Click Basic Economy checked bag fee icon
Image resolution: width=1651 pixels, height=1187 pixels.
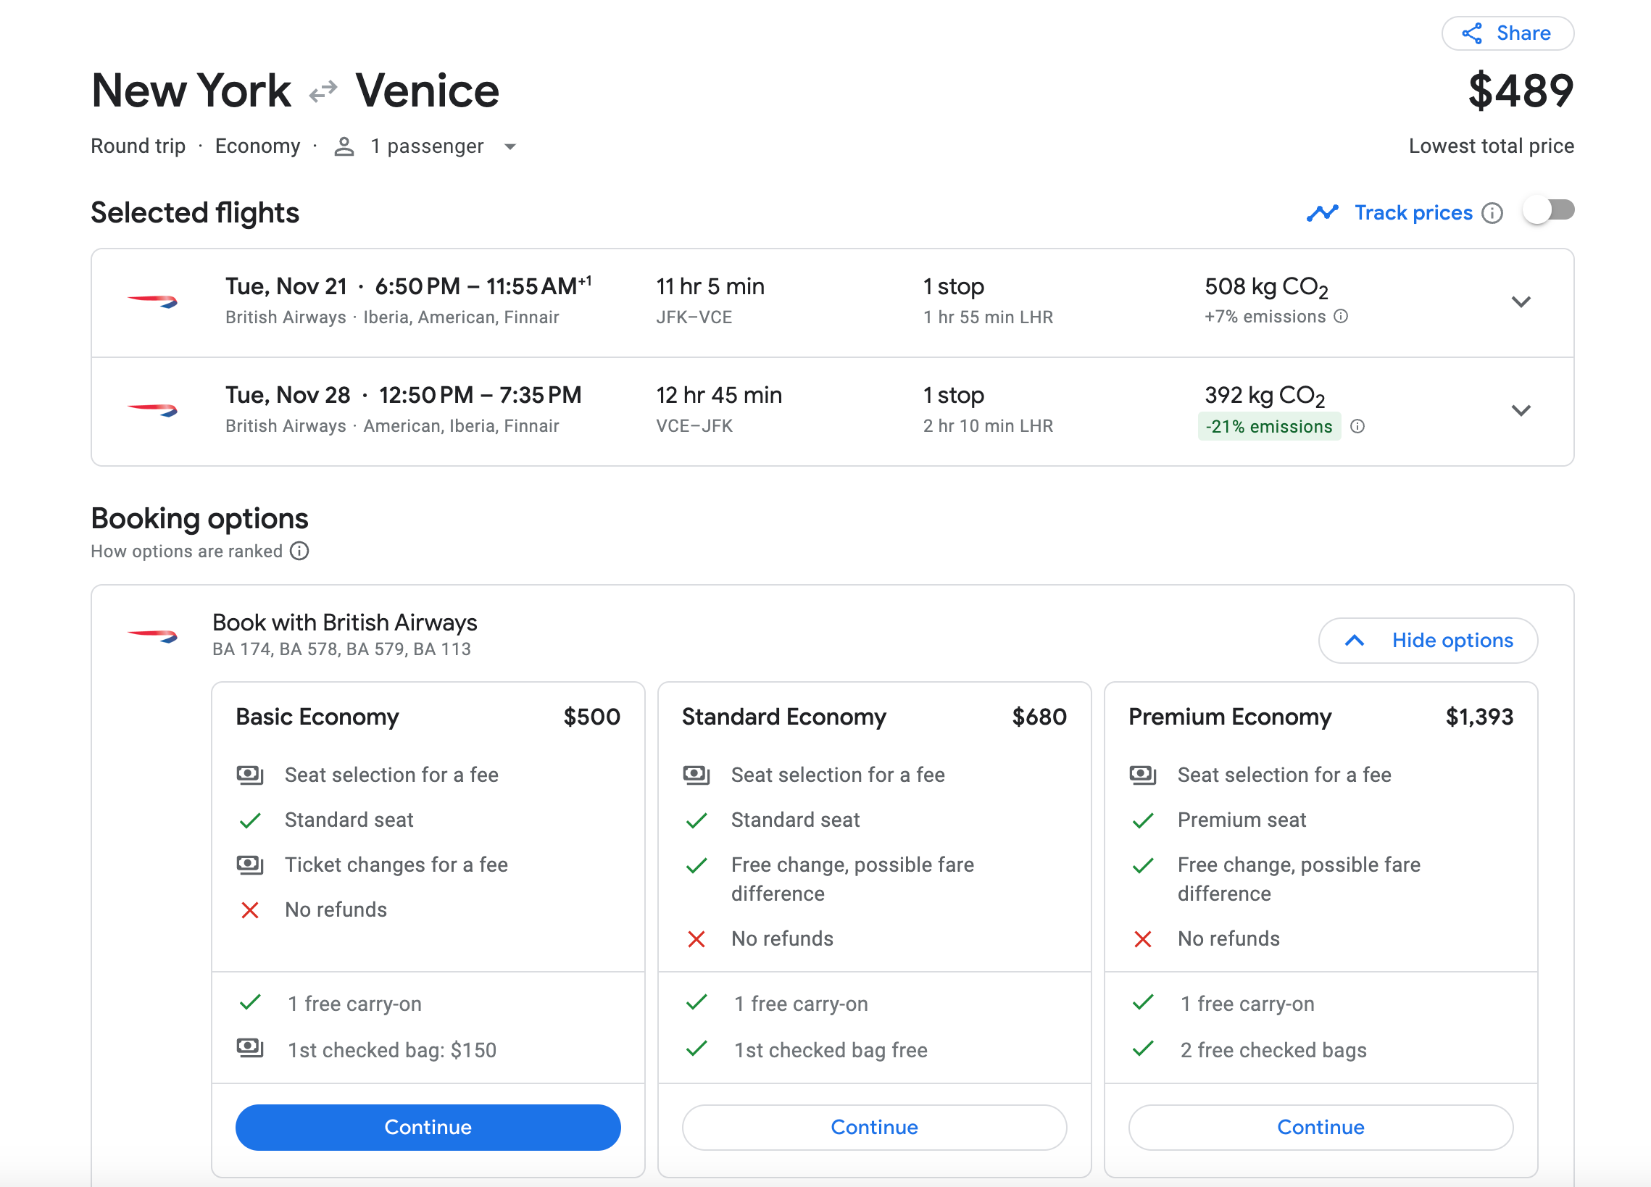(x=250, y=1049)
